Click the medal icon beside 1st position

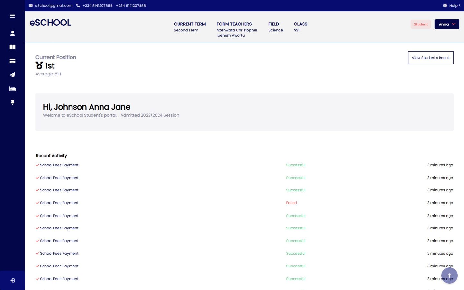pyautogui.click(x=39, y=65)
